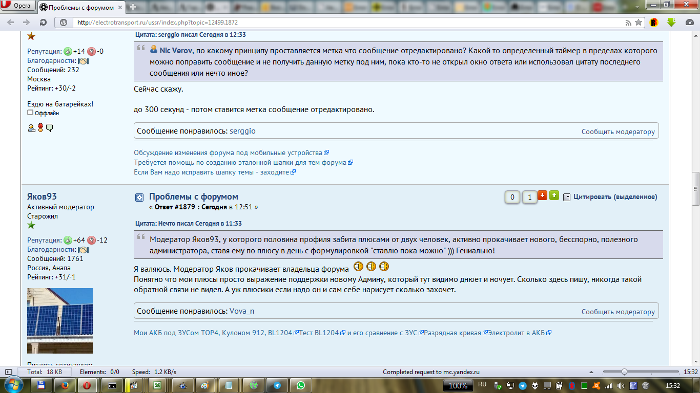Open Telegram from the Windows taskbar
The image size is (700, 393).
[x=277, y=385]
